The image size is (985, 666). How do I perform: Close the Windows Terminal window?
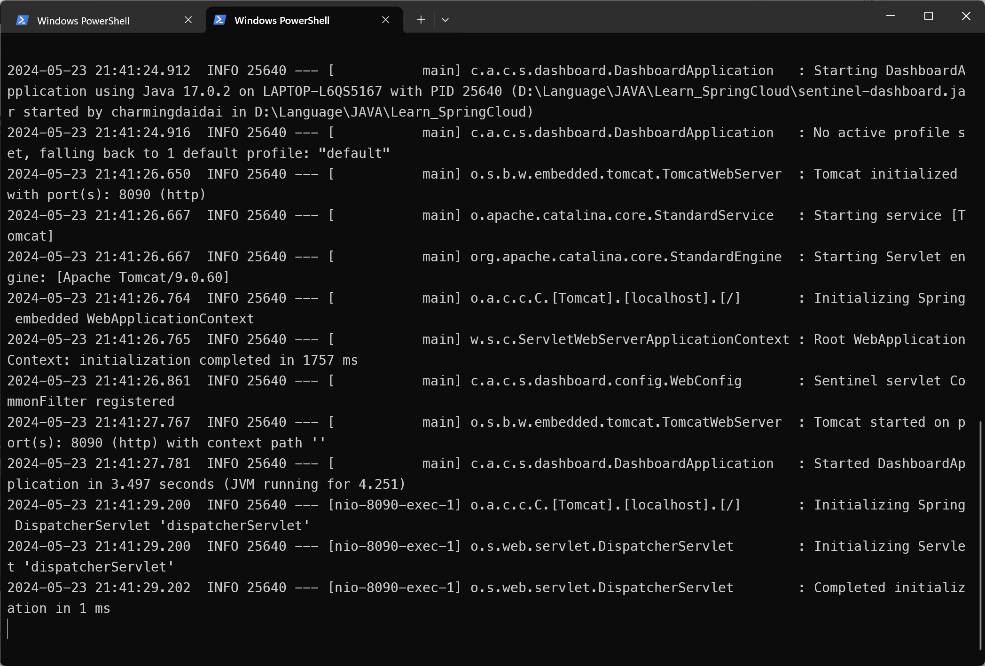[966, 16]
